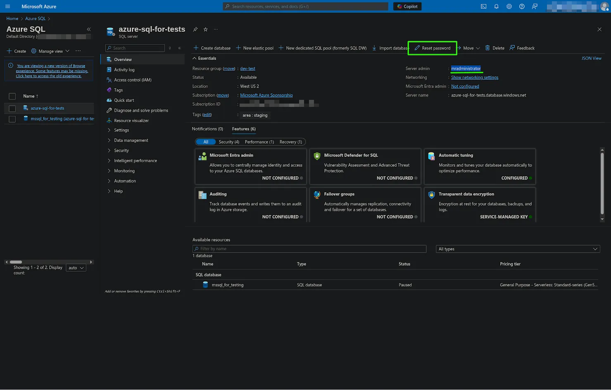This screenshot has width=611, height=390.
Task: Click New dedicated SQL pool
Action: coord(323,48)
